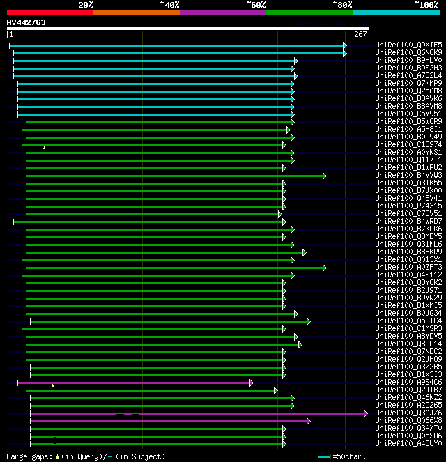Image resolution: width=446 pixels, height=462 pixels.
Task: Select the UniRef100_A4S112 label
Action: 408,275
